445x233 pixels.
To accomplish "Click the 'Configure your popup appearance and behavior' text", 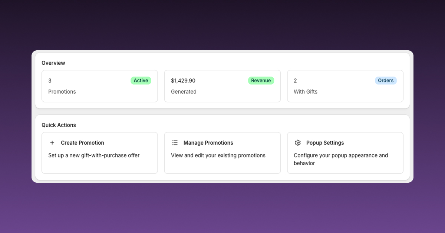I will tap(340, 159).
